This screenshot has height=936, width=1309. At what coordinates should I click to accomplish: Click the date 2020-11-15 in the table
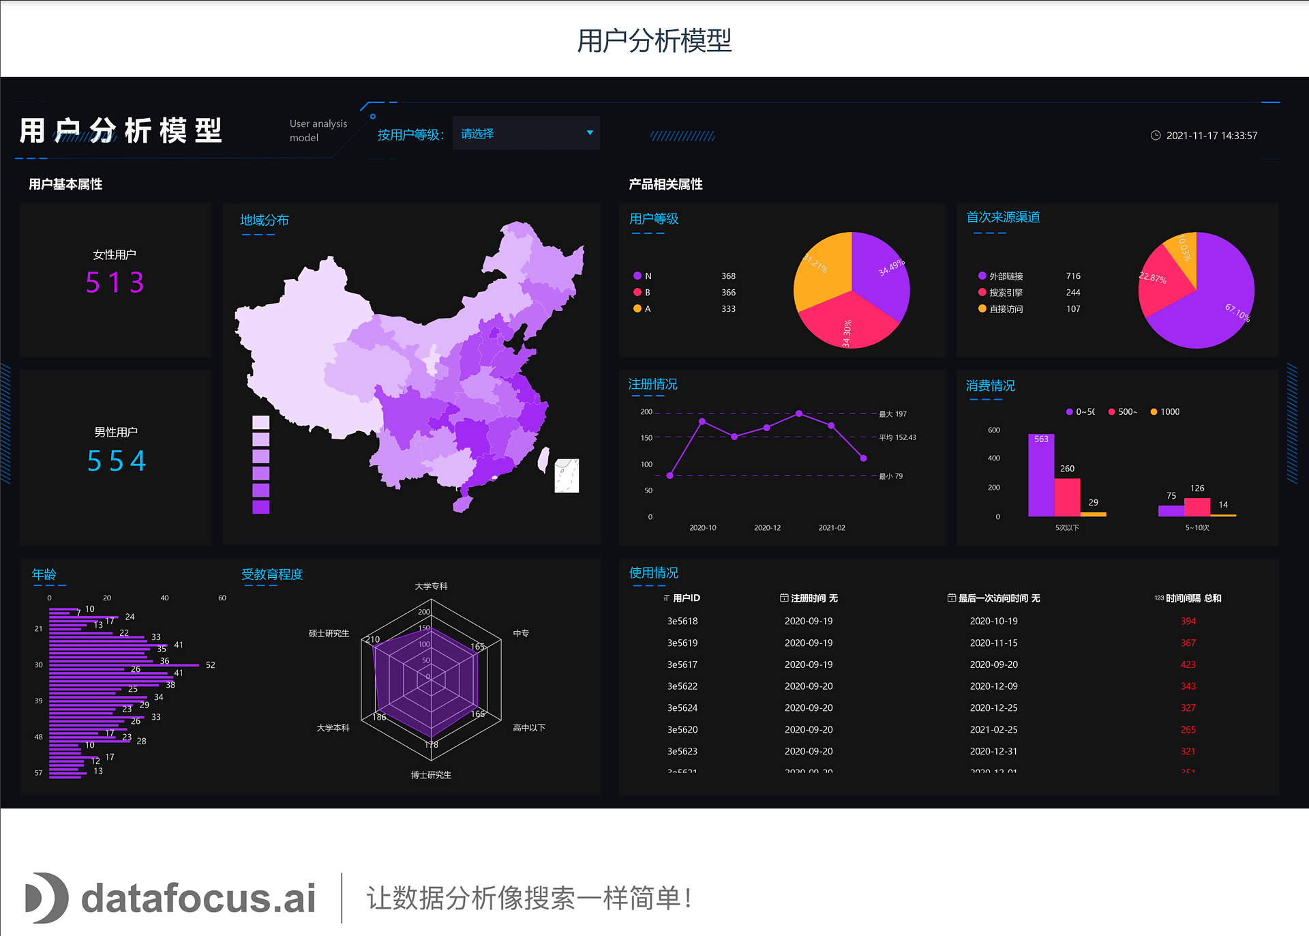coord(993,643)
